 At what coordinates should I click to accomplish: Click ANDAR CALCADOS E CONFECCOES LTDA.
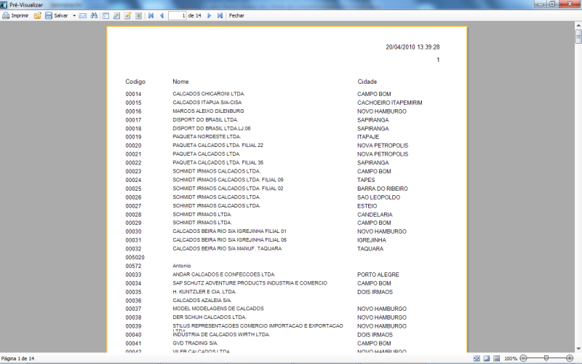224,274
